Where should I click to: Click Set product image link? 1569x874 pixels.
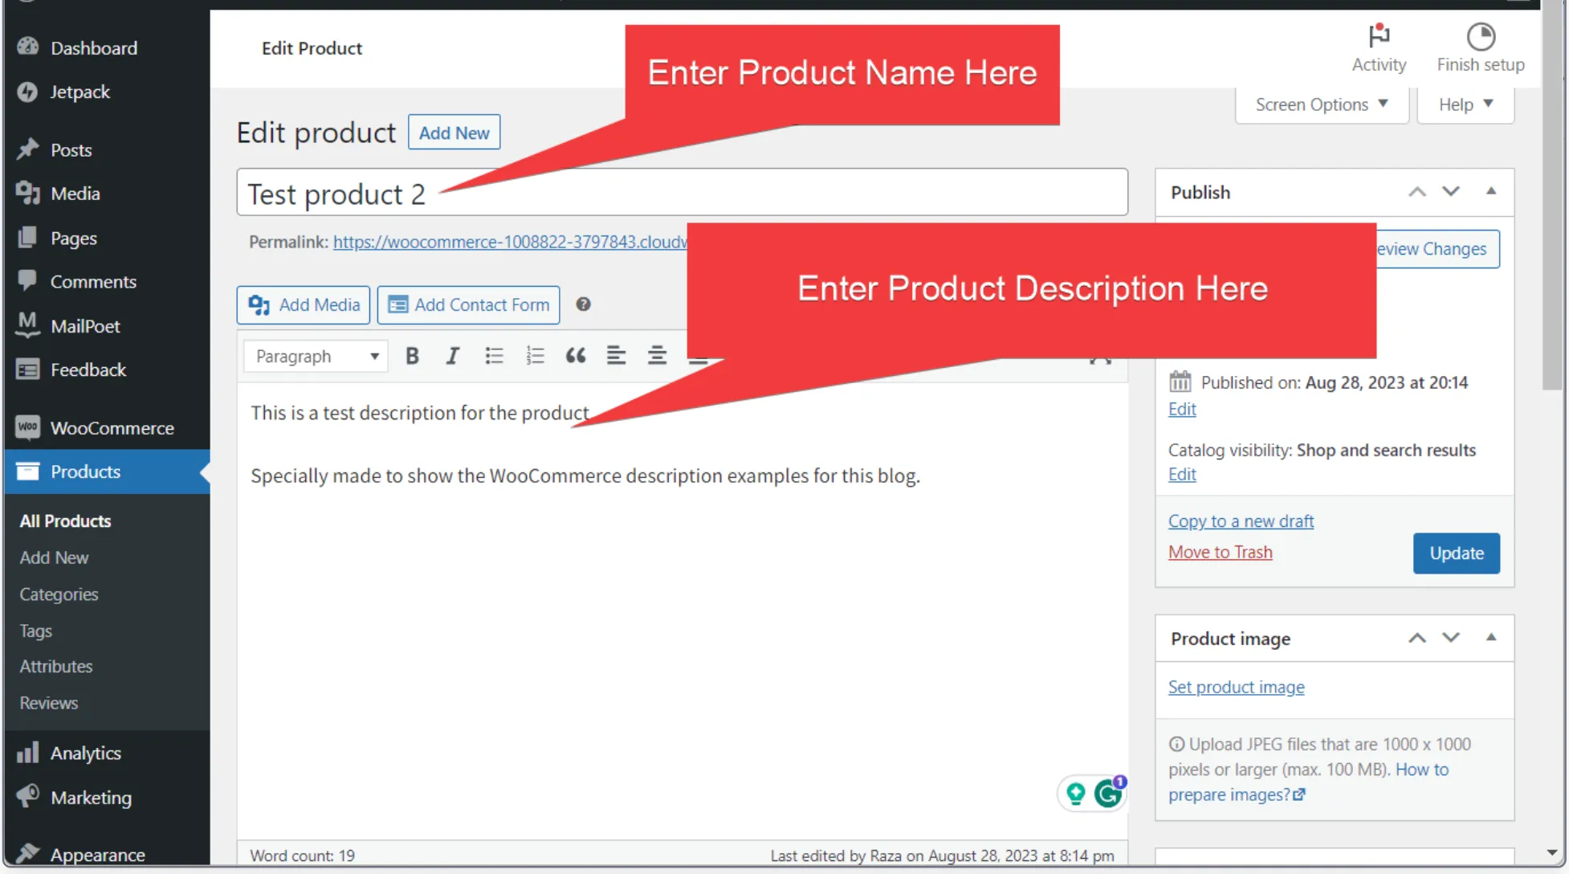click(1237, 688)
